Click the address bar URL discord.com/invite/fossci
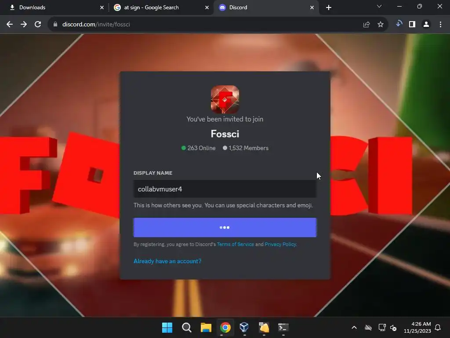This screenshot has width=450, height=338. click(x=96, y=25)
